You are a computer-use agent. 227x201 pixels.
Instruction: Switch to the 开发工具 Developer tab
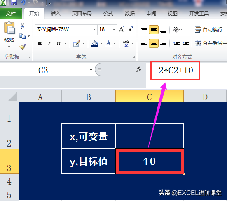point(199,14)
